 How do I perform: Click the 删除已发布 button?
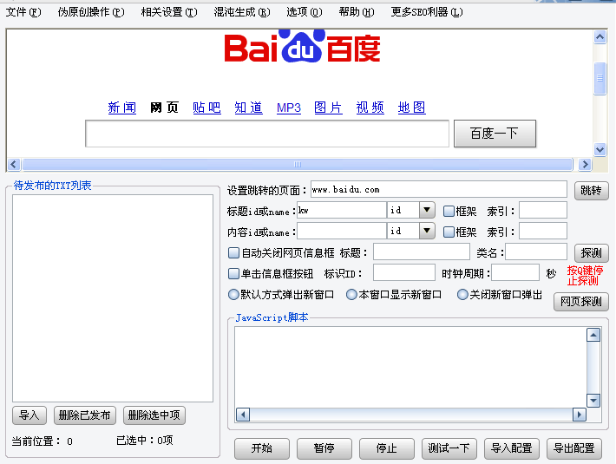[85, 415]
